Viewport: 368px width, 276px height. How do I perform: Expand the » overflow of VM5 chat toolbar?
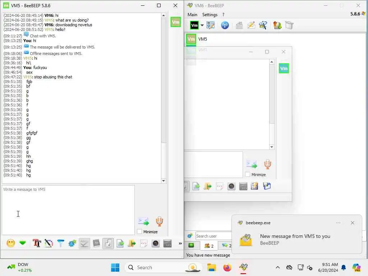click(180, 243)
